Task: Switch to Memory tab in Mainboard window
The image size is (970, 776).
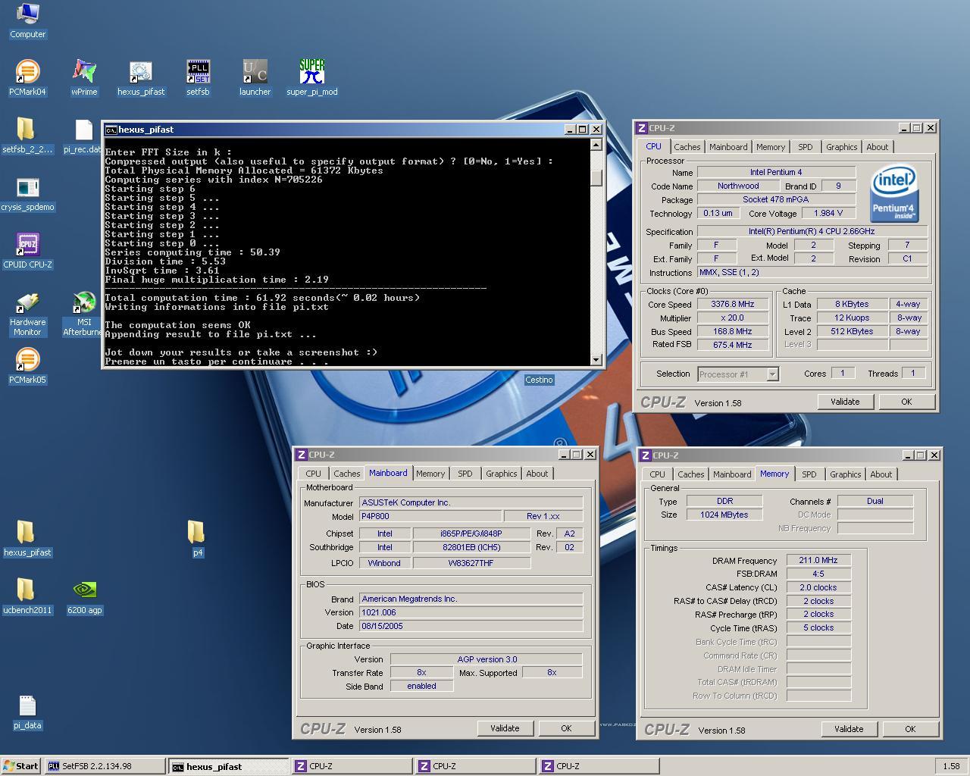Action: 430,474
